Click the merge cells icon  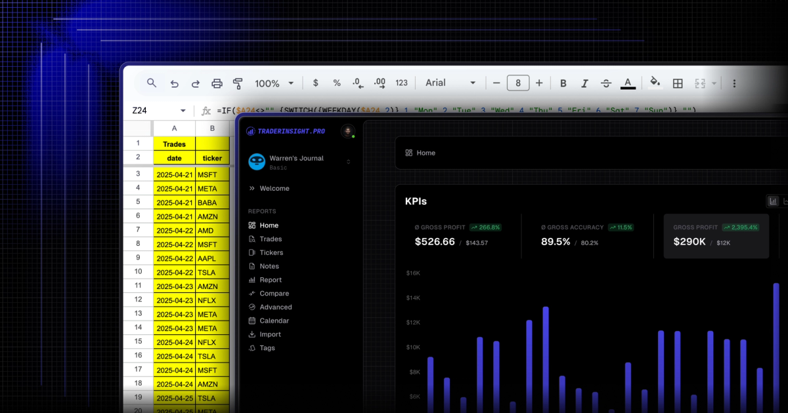[700, 83]
